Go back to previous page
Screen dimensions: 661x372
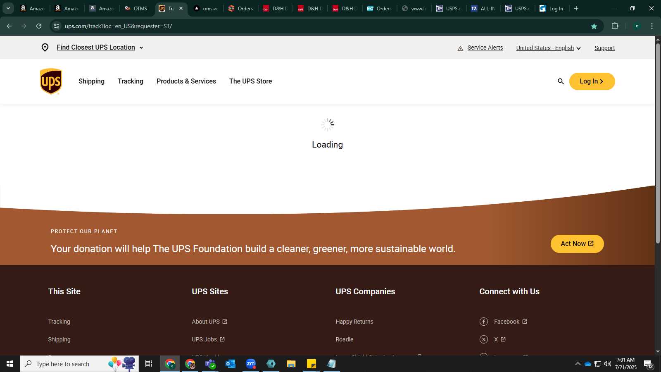pyautogui.click(x=9, y=26)
